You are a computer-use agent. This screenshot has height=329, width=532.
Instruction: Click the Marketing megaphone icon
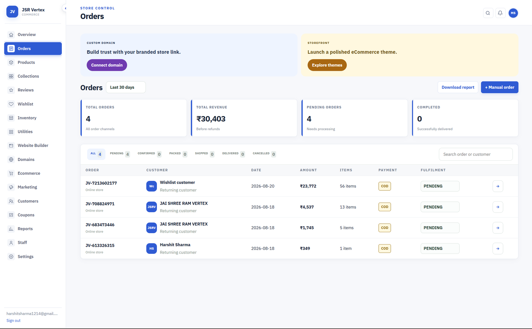pos(11,187)
